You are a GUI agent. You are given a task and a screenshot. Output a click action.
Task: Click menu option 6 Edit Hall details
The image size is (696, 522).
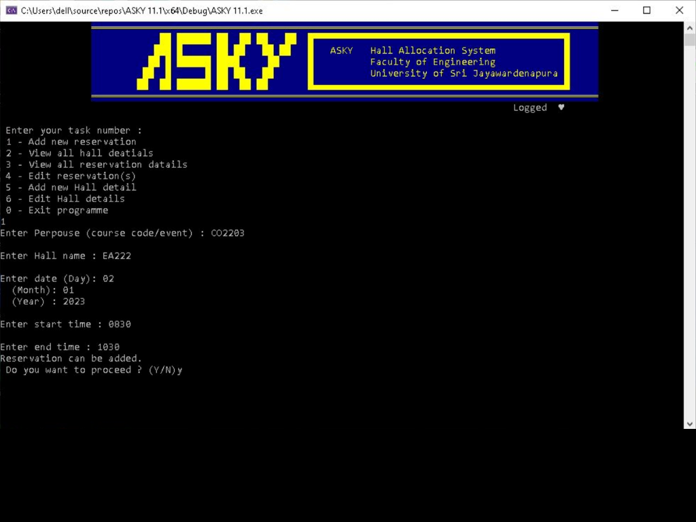click(65, 199)
